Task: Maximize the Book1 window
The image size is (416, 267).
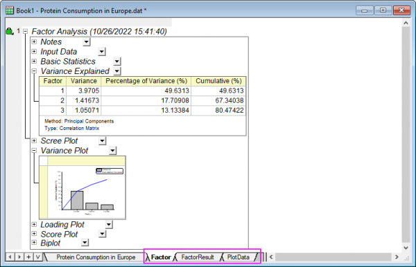Action: coord(383,10)
